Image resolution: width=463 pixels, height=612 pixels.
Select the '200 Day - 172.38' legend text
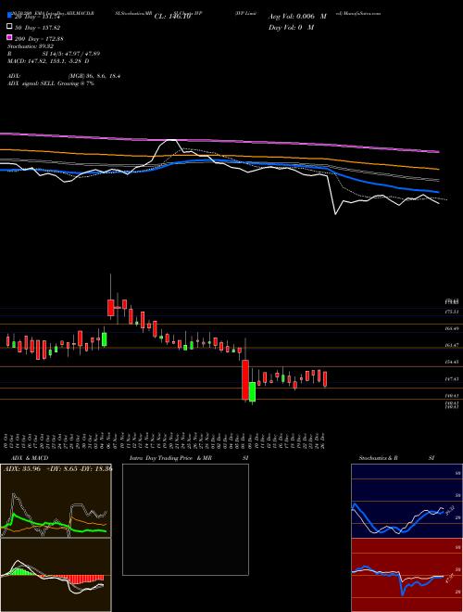(x=39, y=38)
